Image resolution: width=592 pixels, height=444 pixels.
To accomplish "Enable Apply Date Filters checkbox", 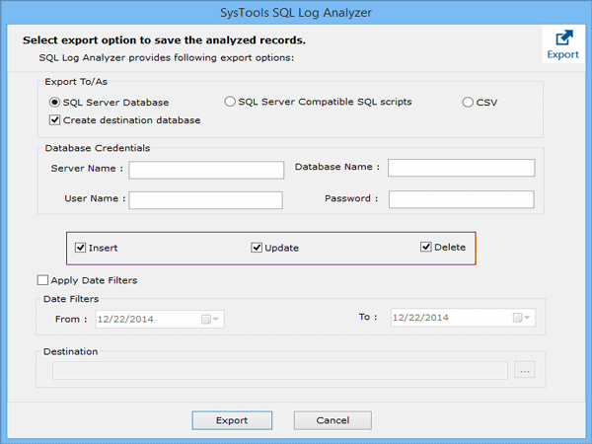I will (42, 280).
